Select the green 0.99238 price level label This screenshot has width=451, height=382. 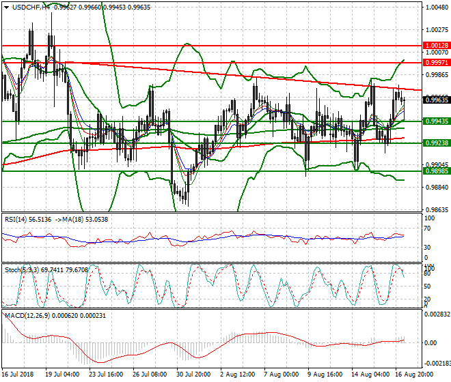[437, 143]
